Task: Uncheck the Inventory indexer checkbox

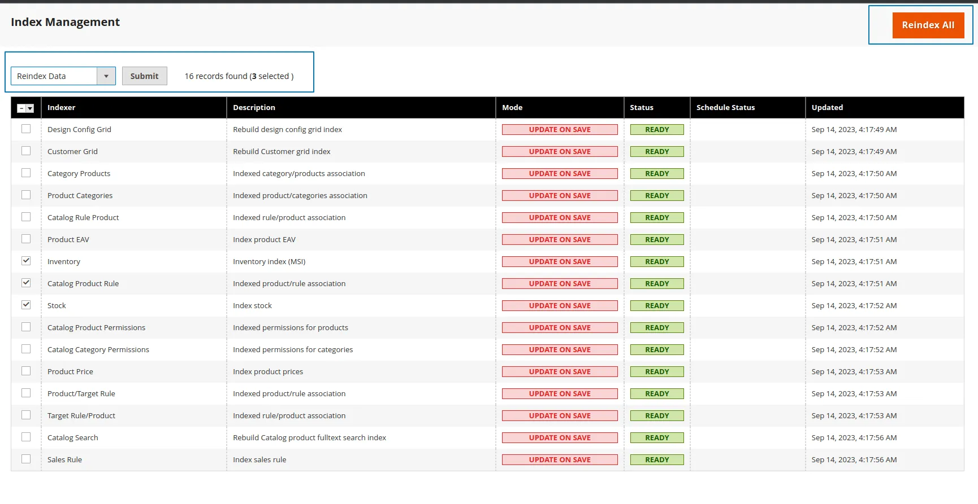Action: pyautogui.click(x=26, y=261)
